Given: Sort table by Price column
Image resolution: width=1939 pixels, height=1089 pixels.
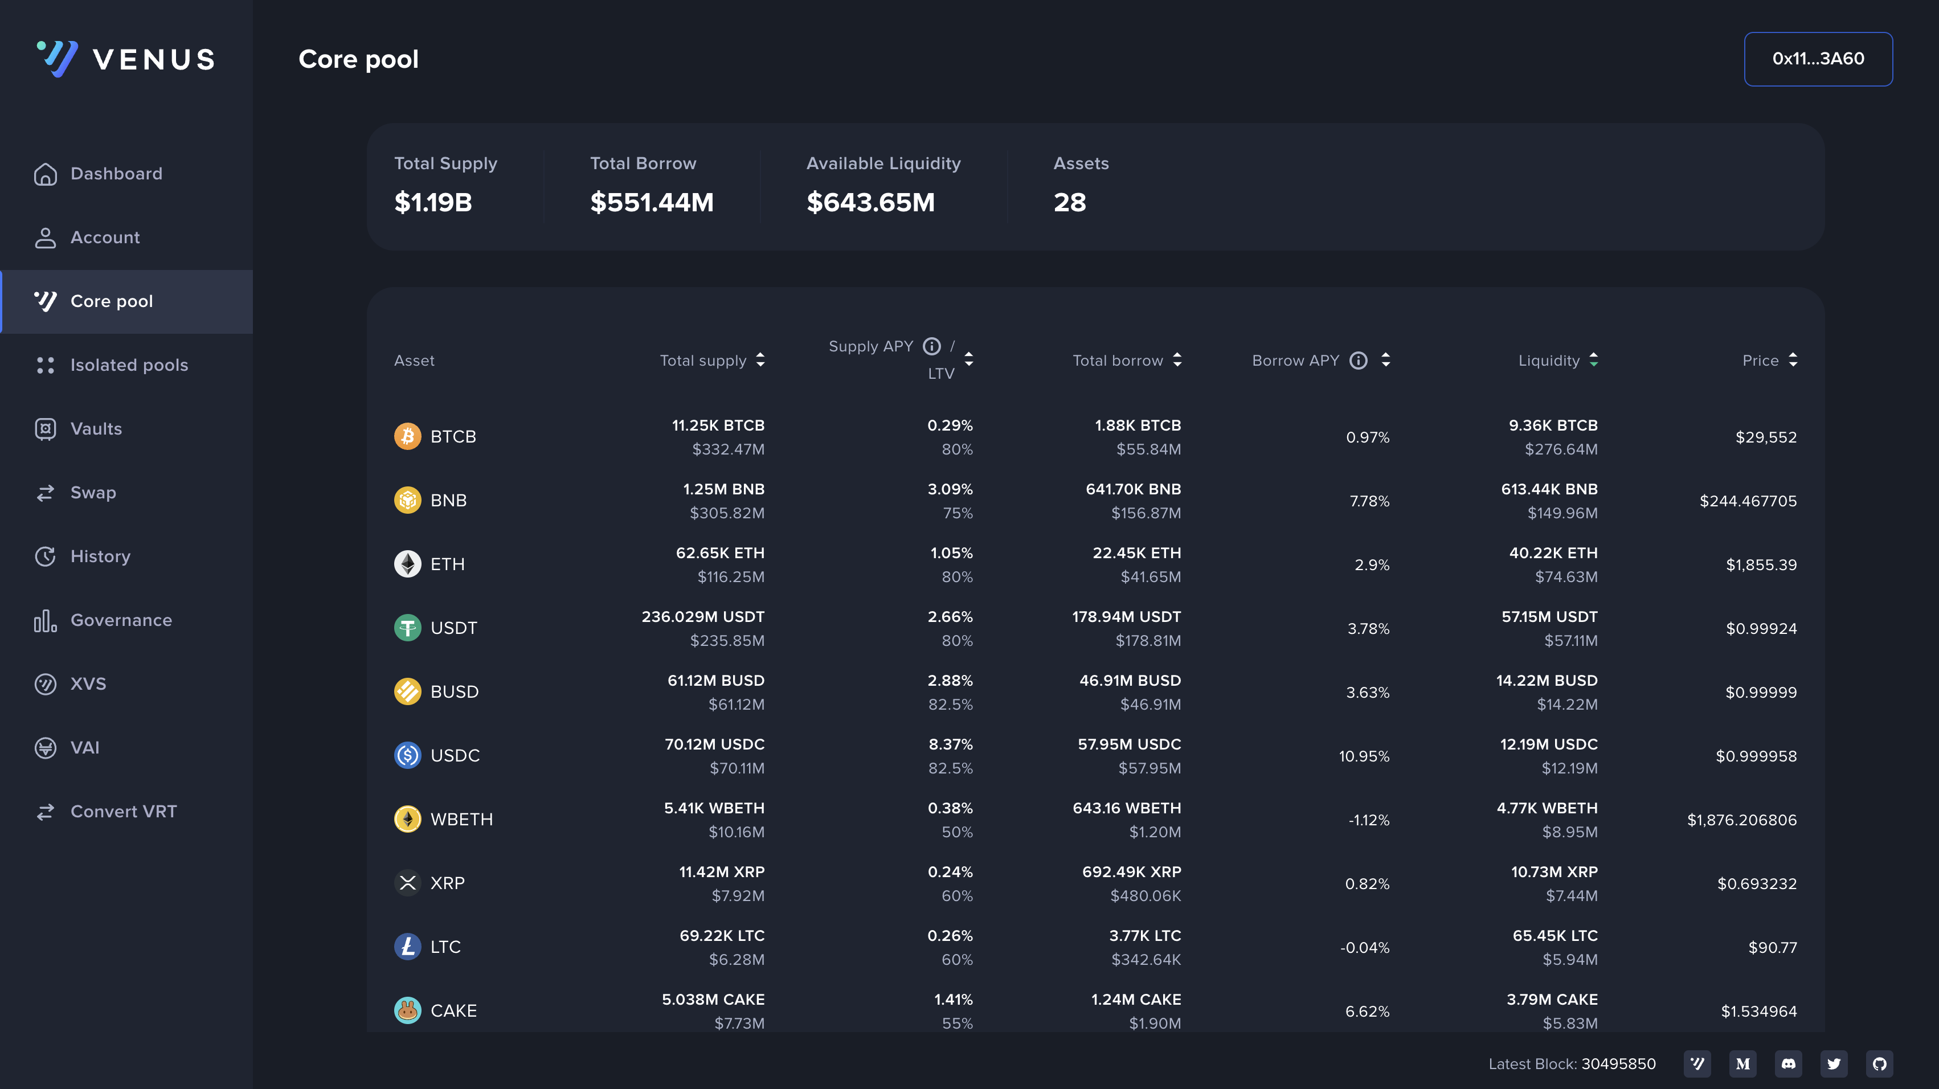Looking at the screenshot, I should click(1793, 361).
